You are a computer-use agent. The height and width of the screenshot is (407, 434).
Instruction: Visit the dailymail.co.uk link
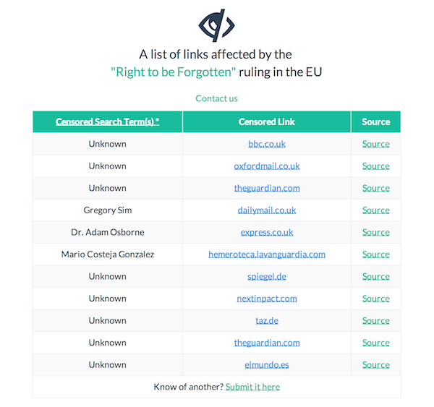pyautogui.click(x=267, y=210)
